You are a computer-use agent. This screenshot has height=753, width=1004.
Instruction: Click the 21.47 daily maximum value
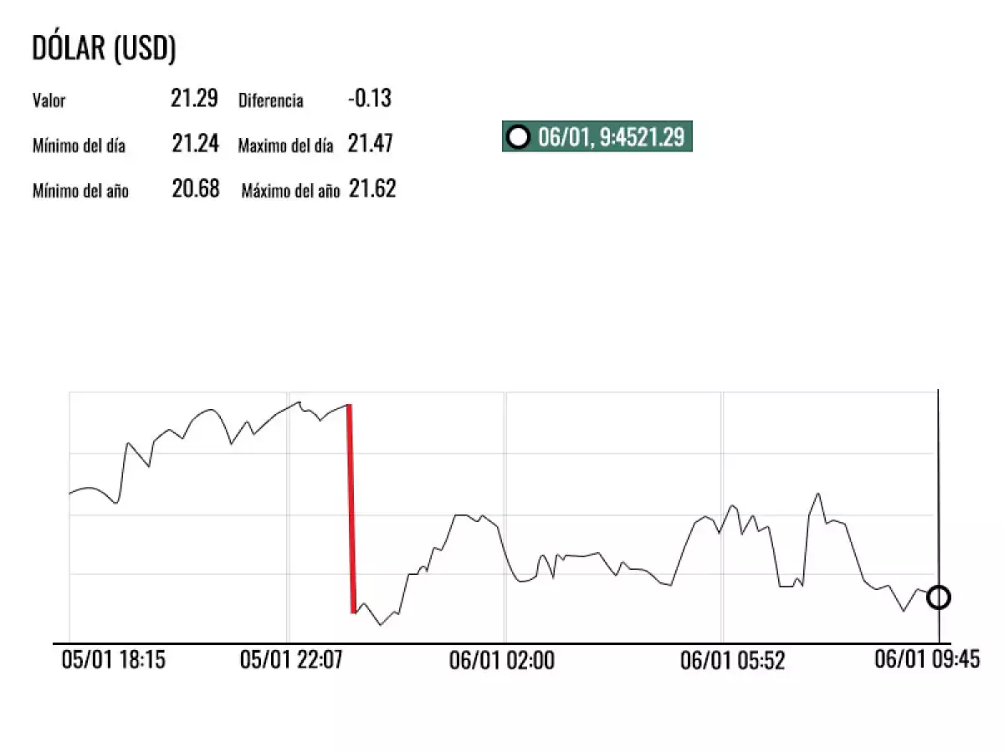(x=371, y=144)
